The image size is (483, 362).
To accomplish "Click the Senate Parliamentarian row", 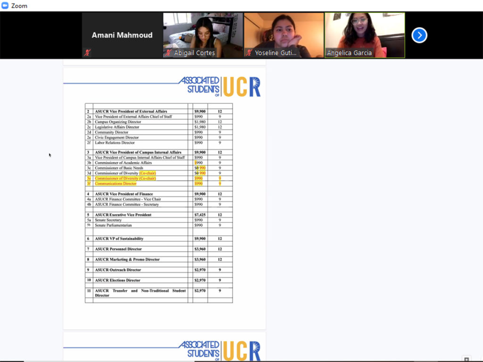I will pos(113,225).
